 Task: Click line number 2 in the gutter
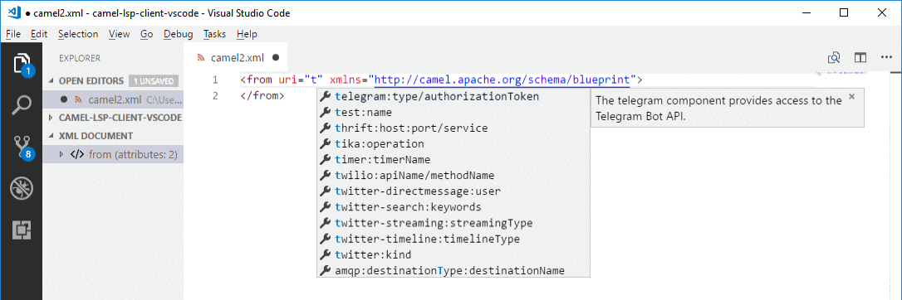pyautogui.click(x=215, y=96)
